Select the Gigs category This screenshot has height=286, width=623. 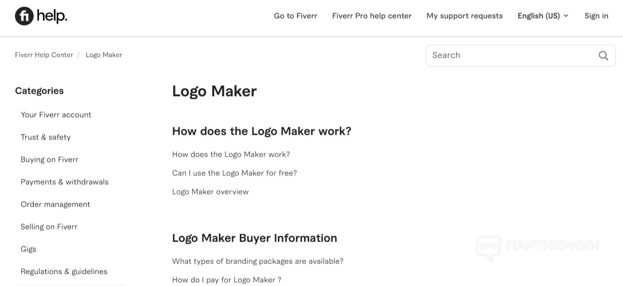tap(29, 249)
